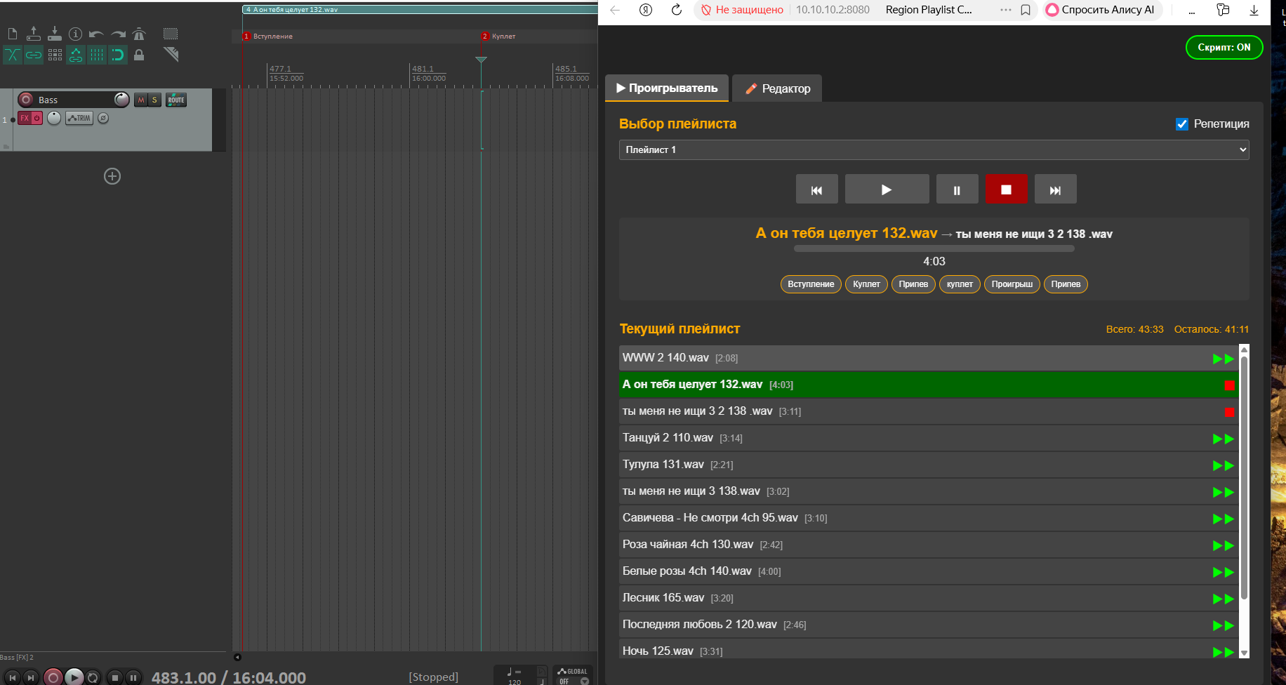Reload the browser page
The height and width of the screenshot is (685, 1286).
(677, 10)
